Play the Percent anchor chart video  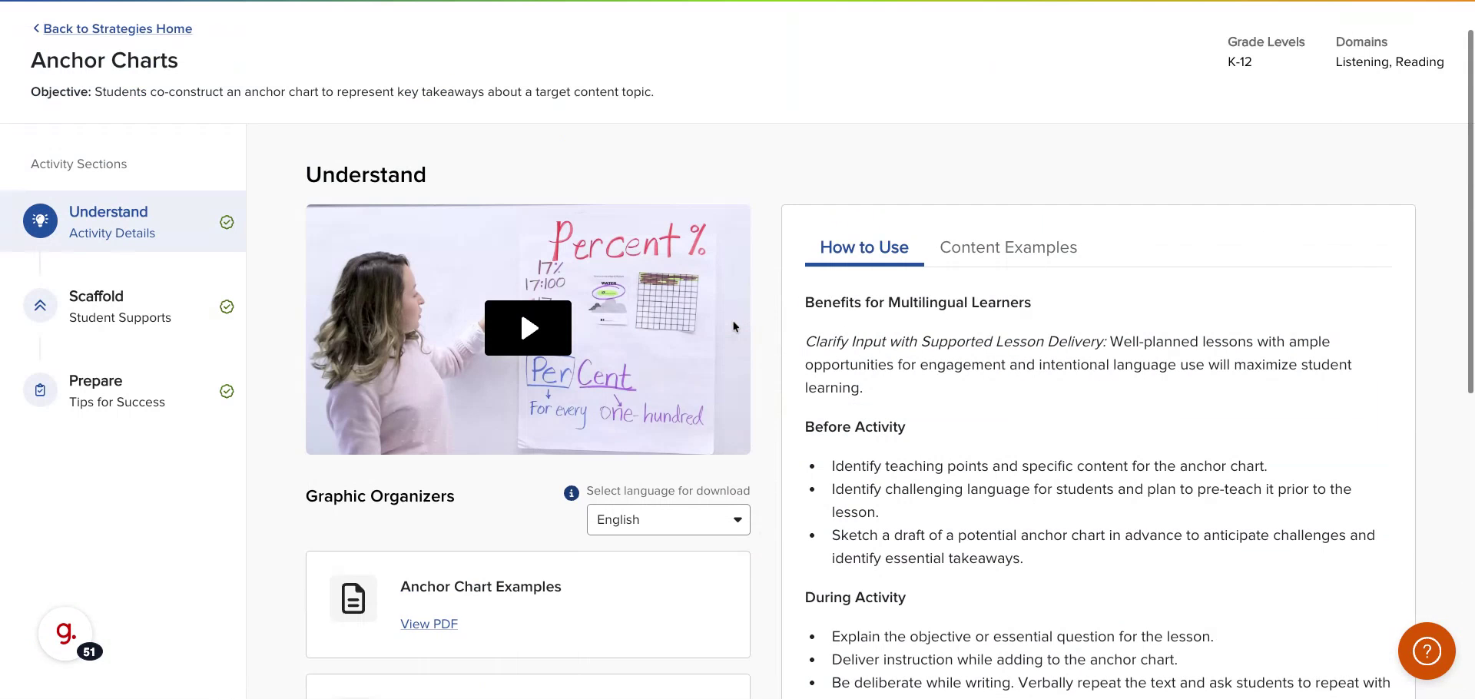(528, 328)
